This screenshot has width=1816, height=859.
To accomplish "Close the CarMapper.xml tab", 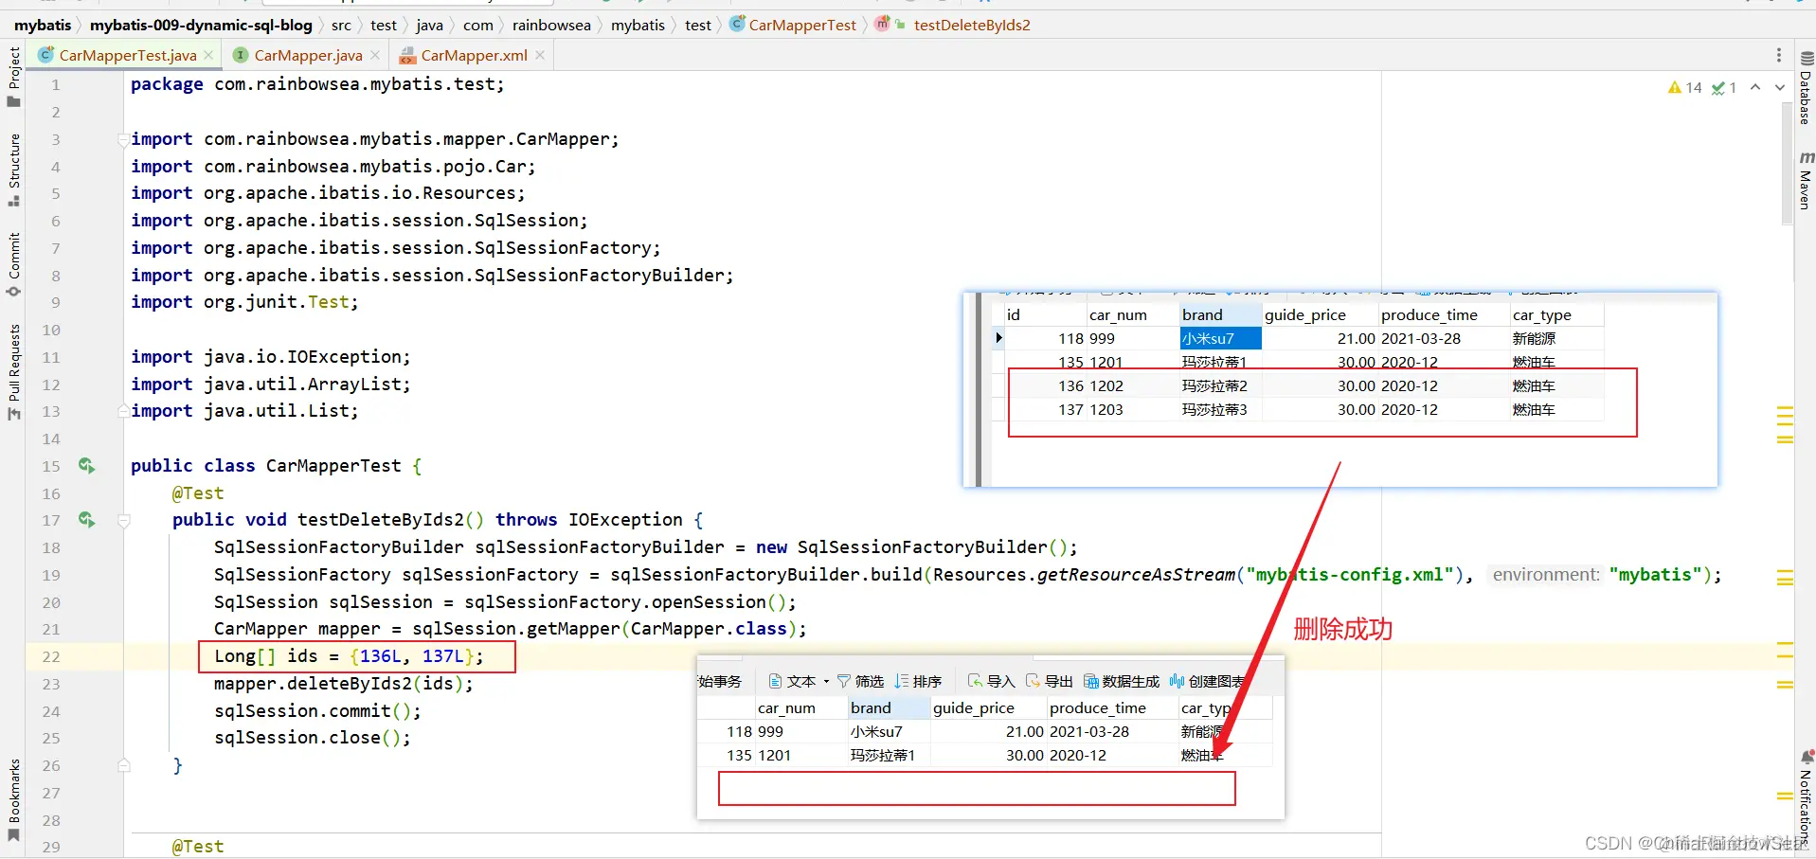I will 540,55.
